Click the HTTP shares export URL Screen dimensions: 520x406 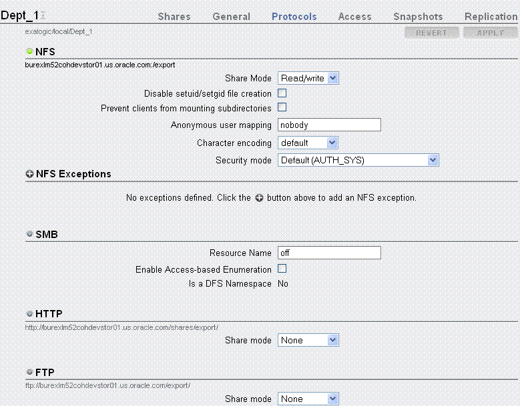click(121, 327)
